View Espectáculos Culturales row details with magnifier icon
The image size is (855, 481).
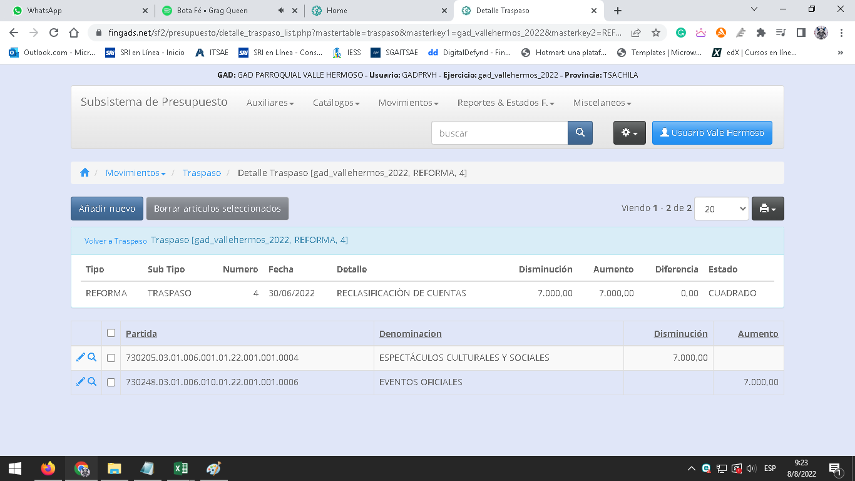(92, 358)
